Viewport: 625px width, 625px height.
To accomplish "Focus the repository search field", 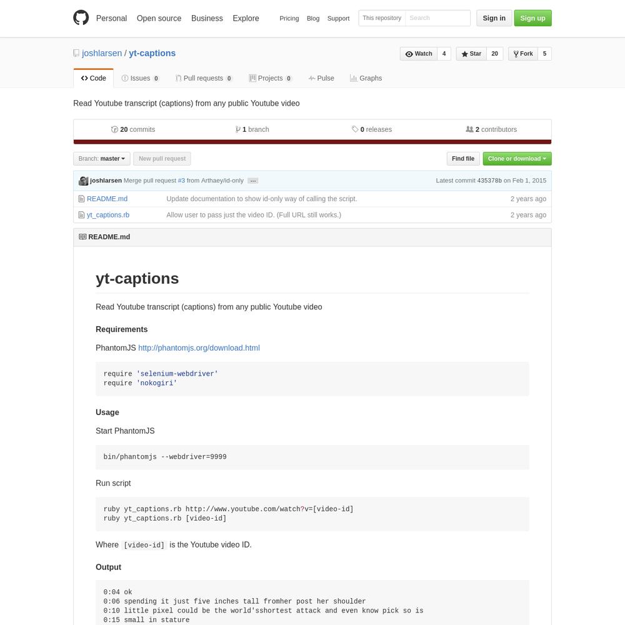I will (437, 18).
